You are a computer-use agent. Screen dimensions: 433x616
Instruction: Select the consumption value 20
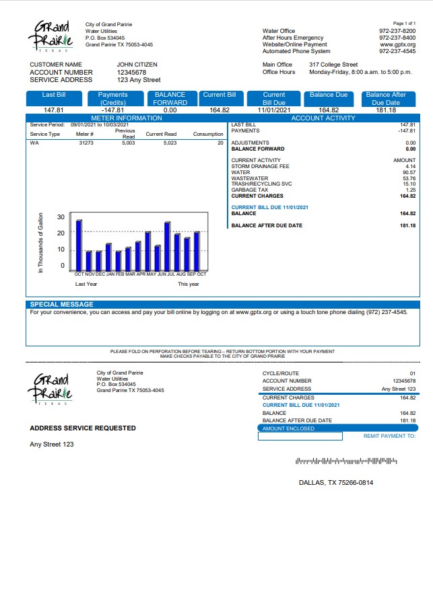pos(221,143)
